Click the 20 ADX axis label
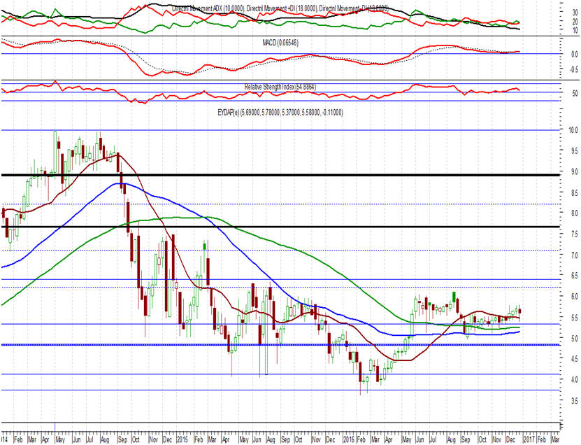Image resolution: width=581 pixels, height=445 pixels. 575,22
